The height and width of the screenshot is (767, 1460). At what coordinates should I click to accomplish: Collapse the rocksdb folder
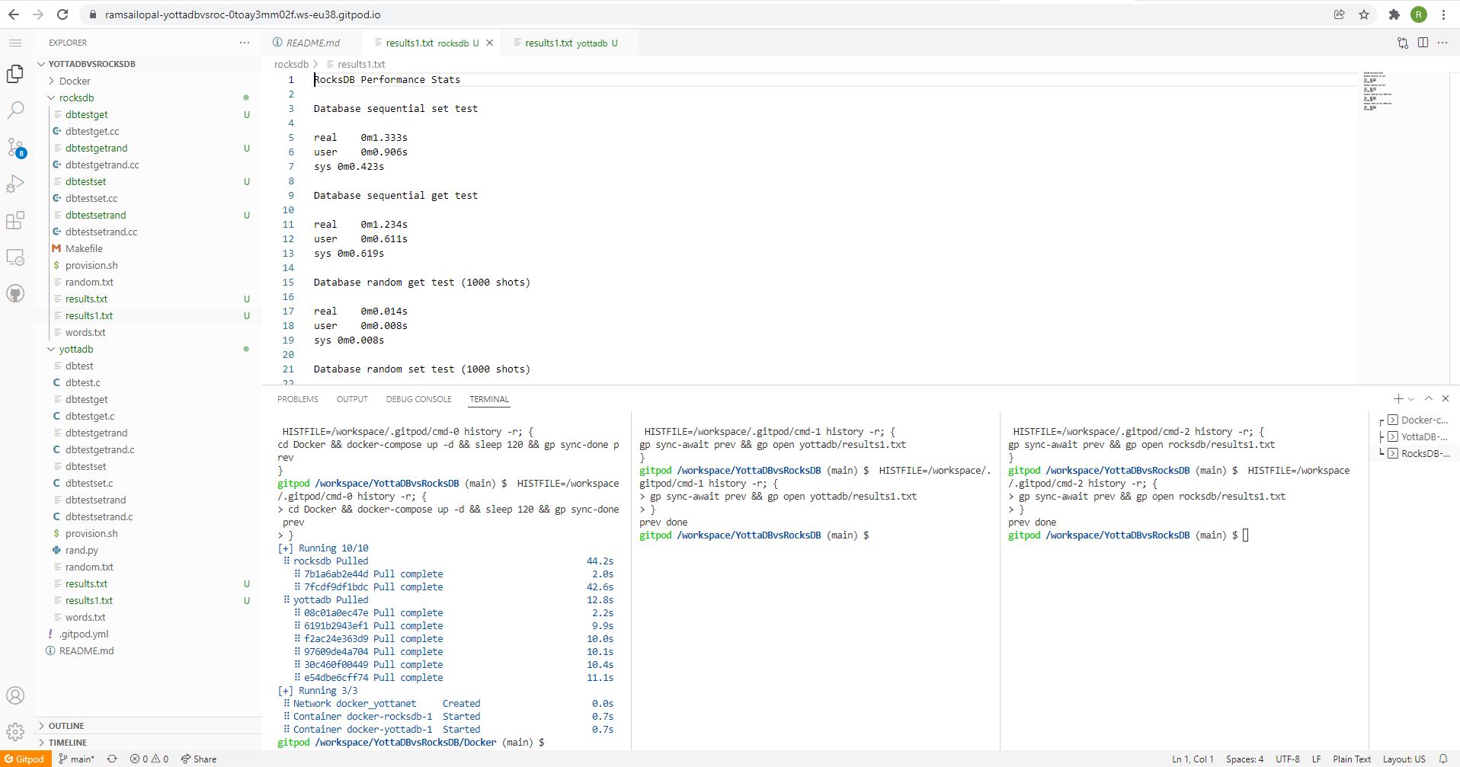[76, 97]
